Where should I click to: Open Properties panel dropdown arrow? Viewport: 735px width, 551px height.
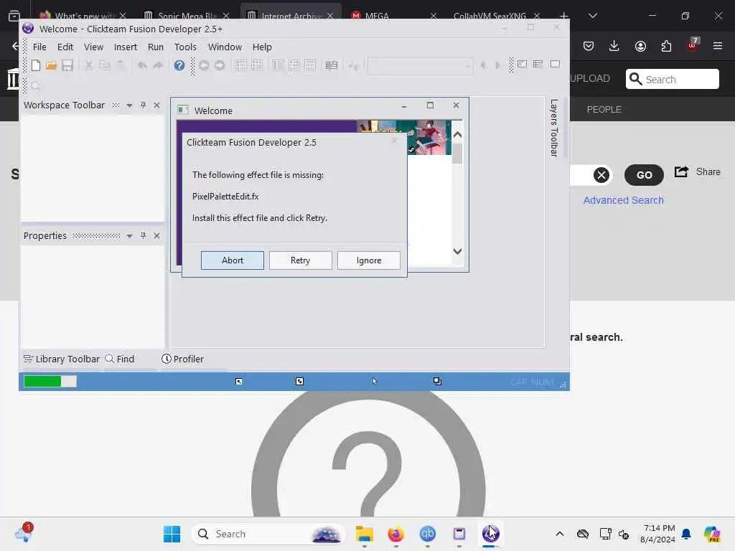[129, 235]
